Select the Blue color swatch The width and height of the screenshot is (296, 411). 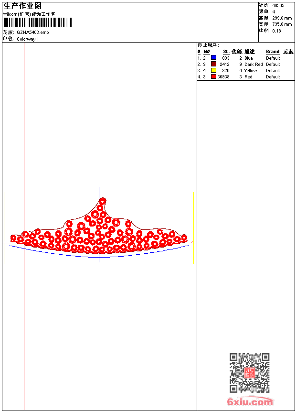pyautogui.click(x=213, y=57)
